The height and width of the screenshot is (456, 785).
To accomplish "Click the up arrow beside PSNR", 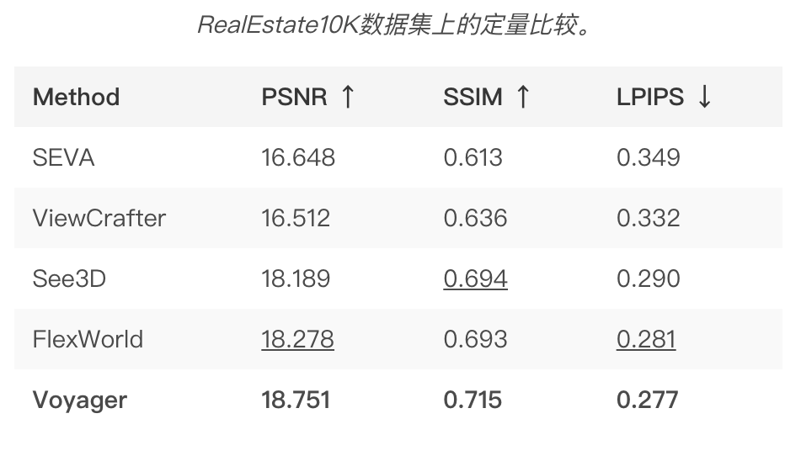I will pyautogui.click(x=348, y=97).
